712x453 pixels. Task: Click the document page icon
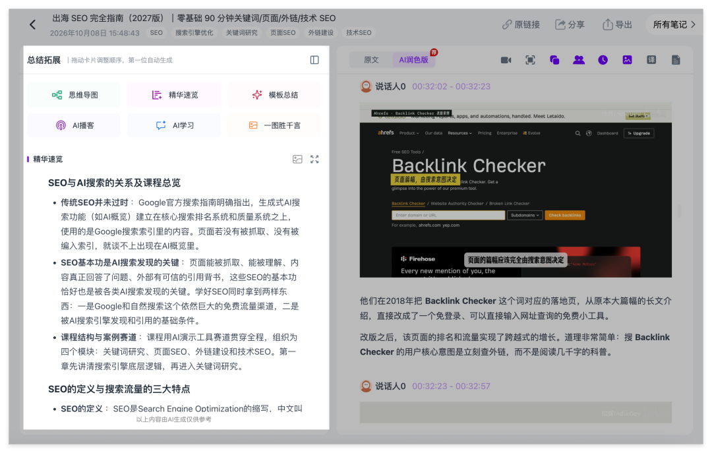point(676,60)
